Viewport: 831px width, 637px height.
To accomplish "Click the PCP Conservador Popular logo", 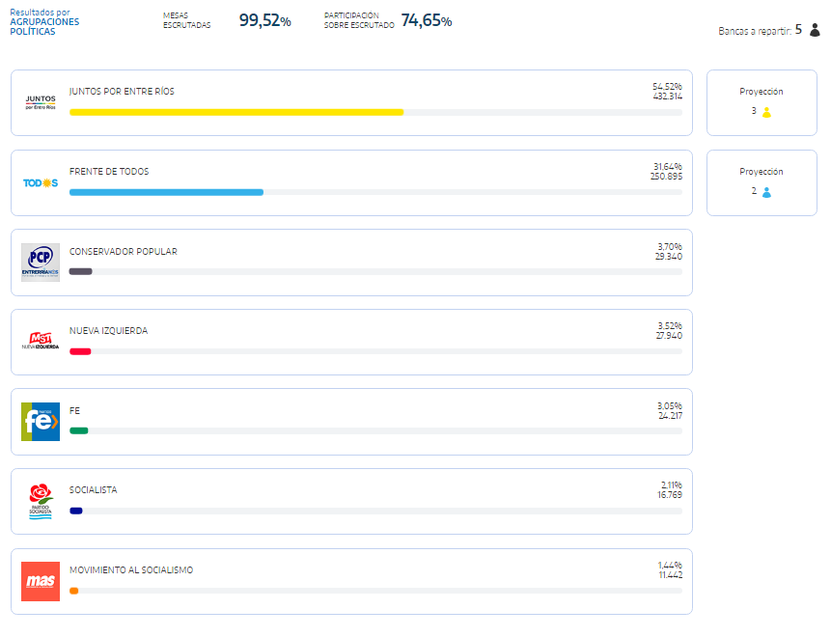I will coord(41,263).
